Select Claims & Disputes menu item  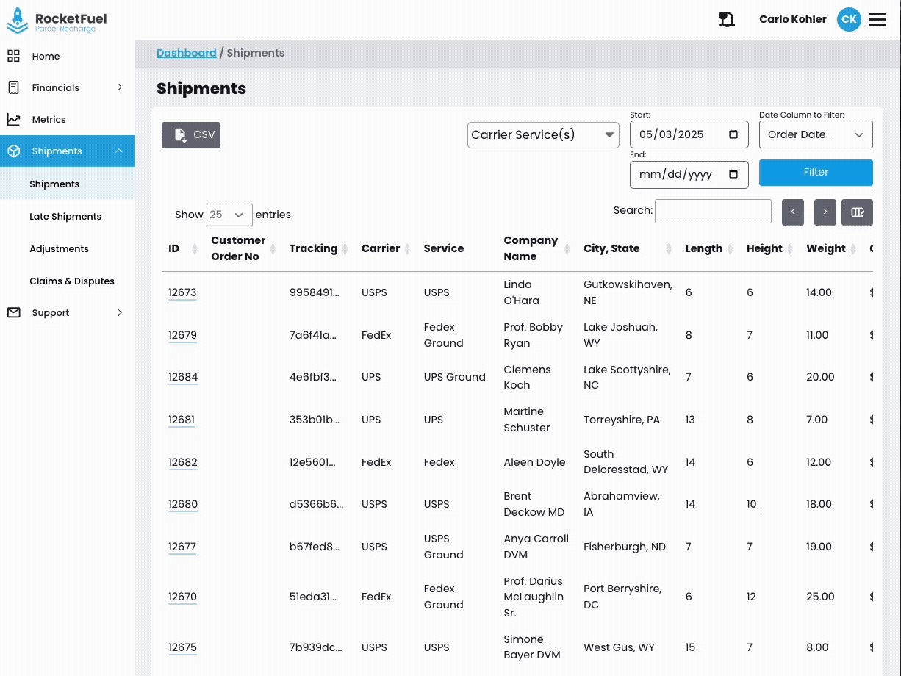tap(72, 281)
